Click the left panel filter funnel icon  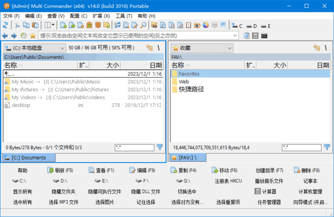[160, 148]
